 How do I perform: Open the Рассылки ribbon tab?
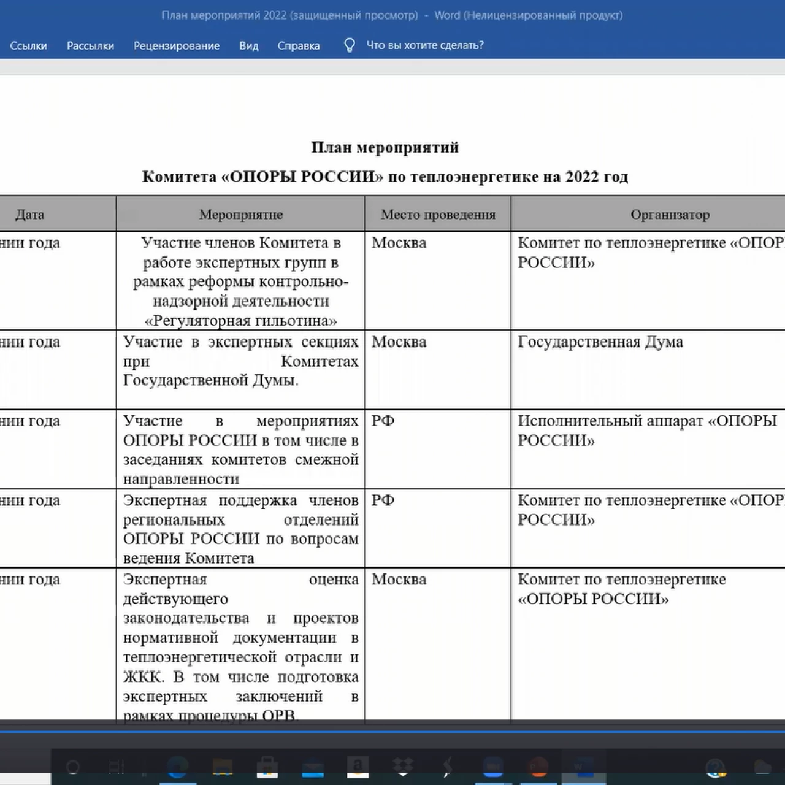(x=90, y=45)
